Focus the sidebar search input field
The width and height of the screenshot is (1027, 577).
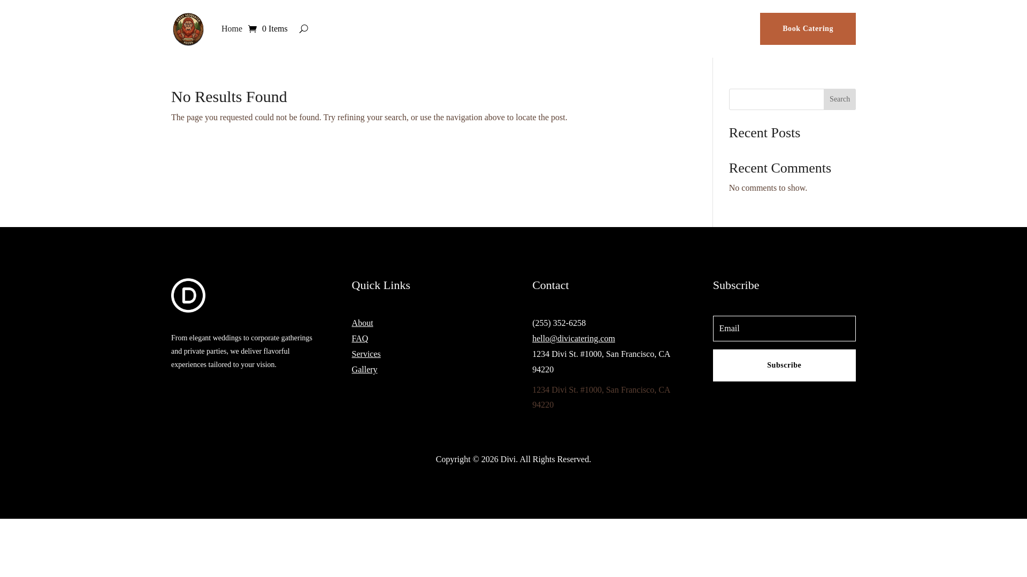pos(776,99)
